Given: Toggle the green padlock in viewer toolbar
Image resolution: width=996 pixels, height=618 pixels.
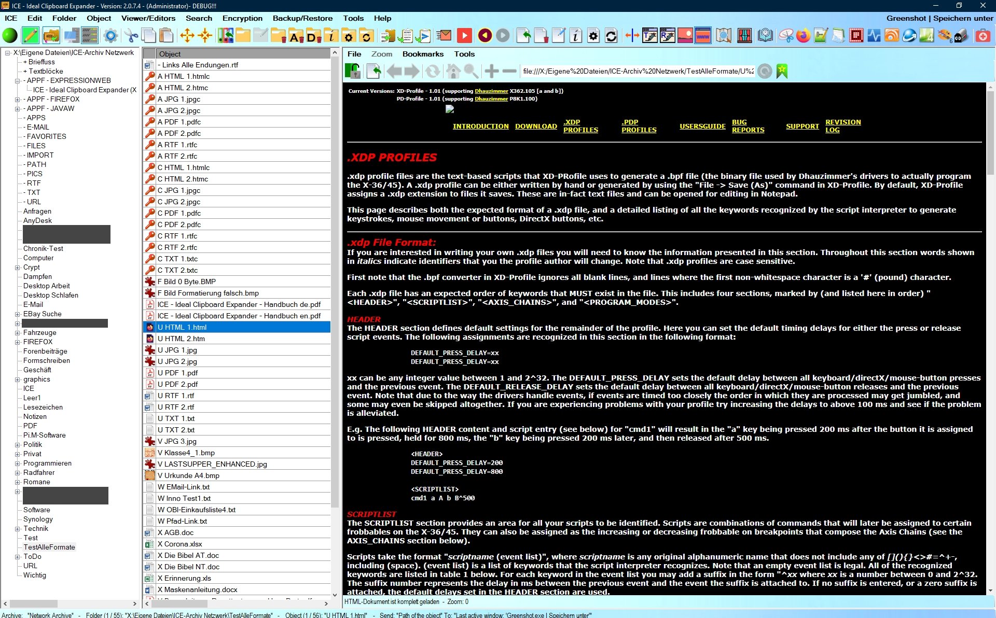Looking at the screenshot, I should coord(353,71).
